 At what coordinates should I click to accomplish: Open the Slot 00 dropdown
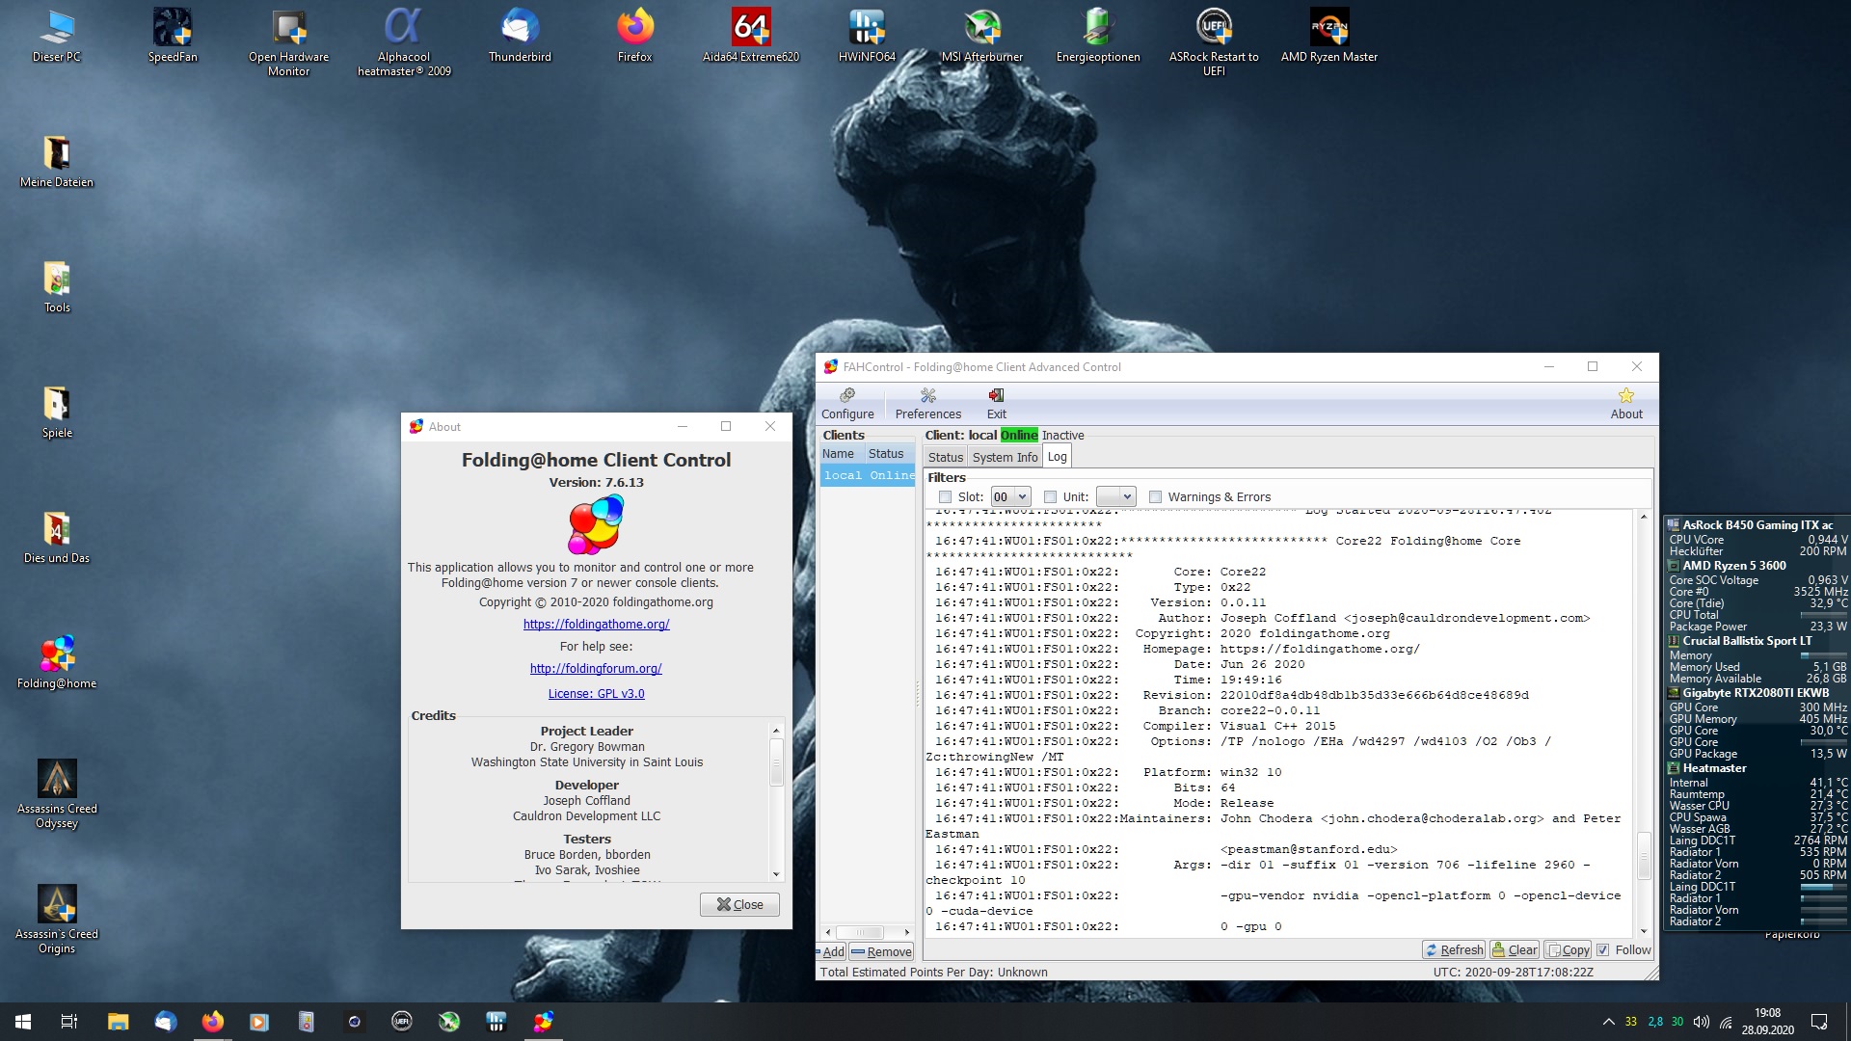pyautogui.click(x=1010, y=497)
